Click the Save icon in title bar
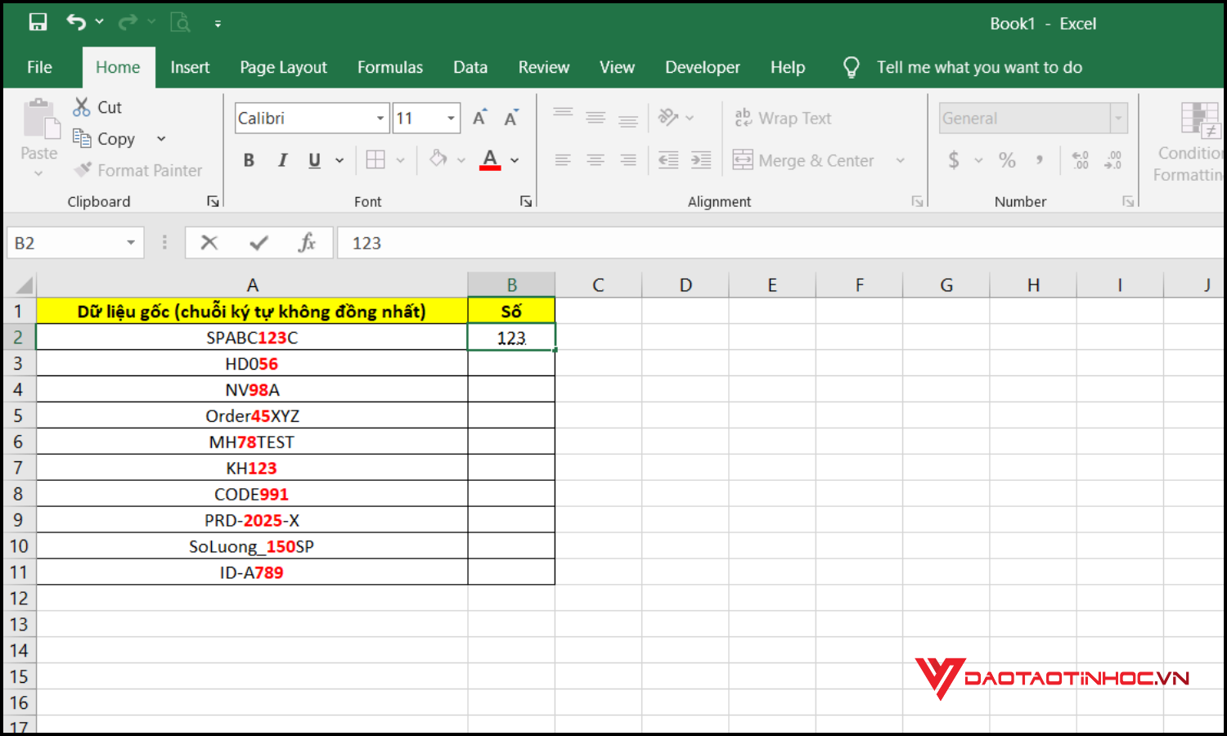 38,23
